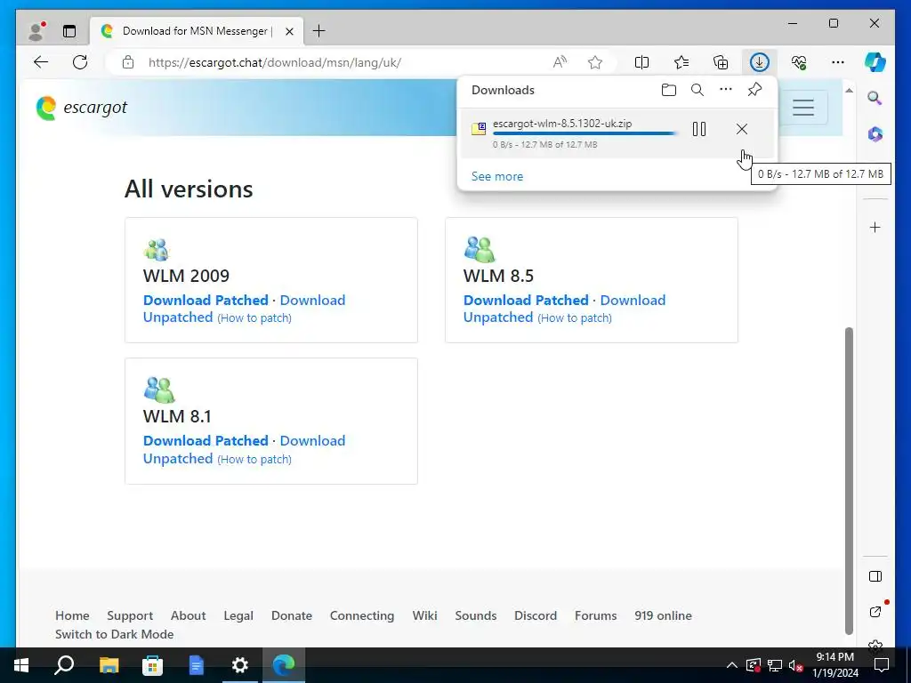Open Windows Start menu
911x683 pixels.
[x=21, y=665]
